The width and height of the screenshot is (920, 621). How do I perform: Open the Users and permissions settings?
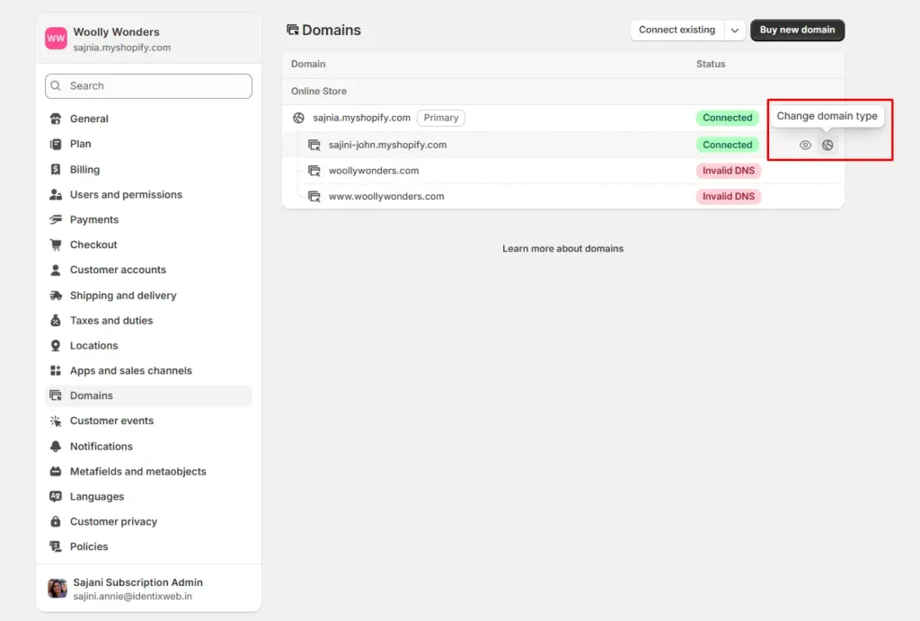click(x=126, y=195)
